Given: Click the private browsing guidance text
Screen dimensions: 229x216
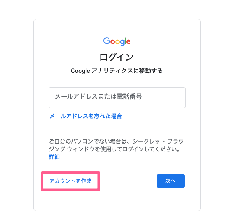Looking at the screenshot, I should 117,145.
